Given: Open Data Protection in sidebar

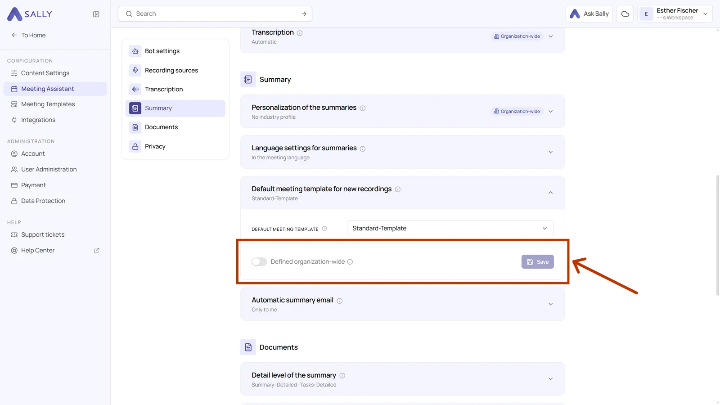Looking at the screenshot, I should click(x=55, y=201).
